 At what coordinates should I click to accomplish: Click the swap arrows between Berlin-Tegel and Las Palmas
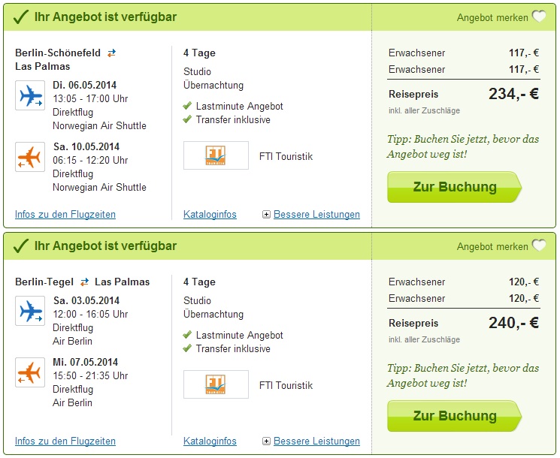point(84,282)
